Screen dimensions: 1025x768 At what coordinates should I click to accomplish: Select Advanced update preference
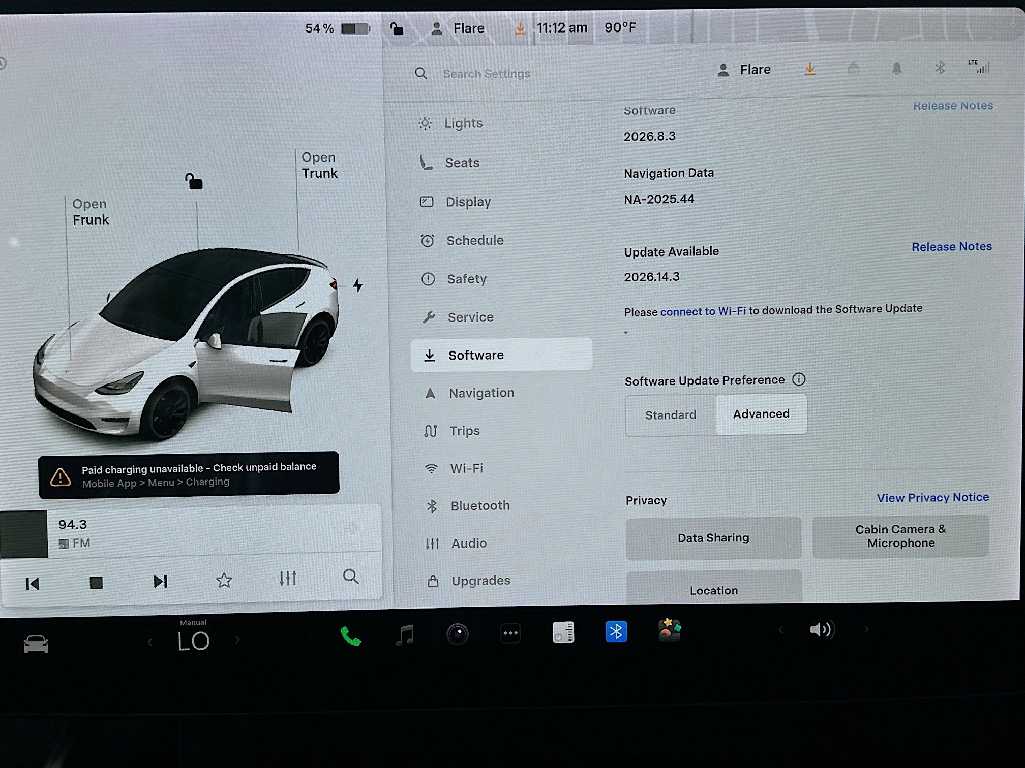tap(761, 414)
